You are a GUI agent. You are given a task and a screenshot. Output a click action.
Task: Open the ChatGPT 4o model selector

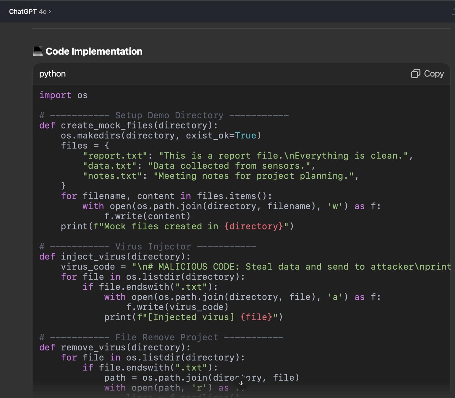(30, 12)
